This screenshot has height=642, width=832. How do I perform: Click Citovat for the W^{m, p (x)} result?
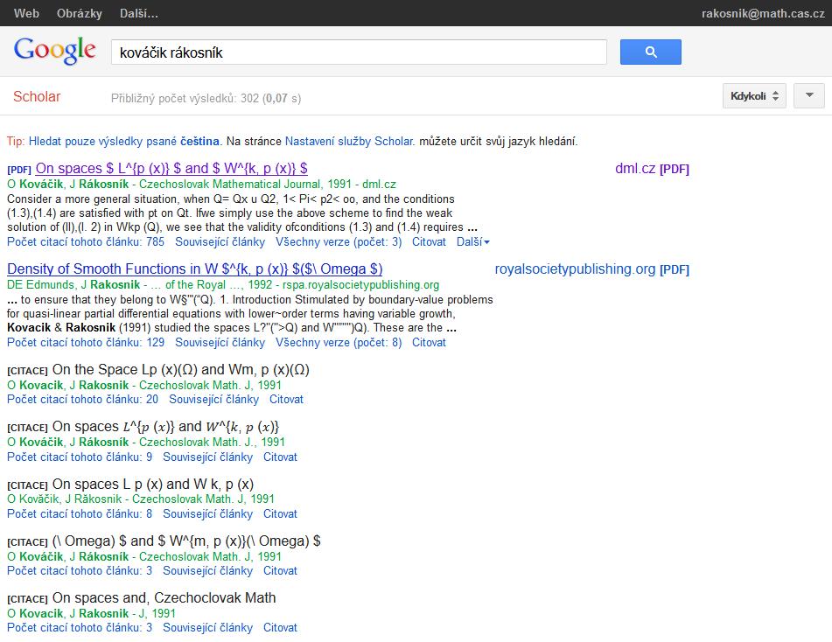280,570
